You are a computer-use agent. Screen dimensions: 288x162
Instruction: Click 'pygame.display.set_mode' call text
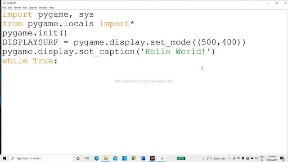[x=132, y=42]
